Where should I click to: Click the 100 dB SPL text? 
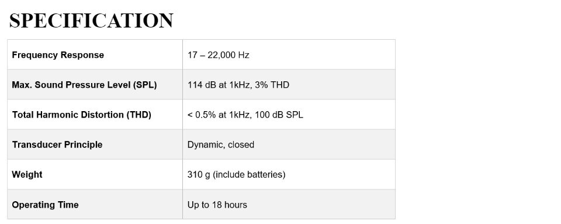click(279, 115)
